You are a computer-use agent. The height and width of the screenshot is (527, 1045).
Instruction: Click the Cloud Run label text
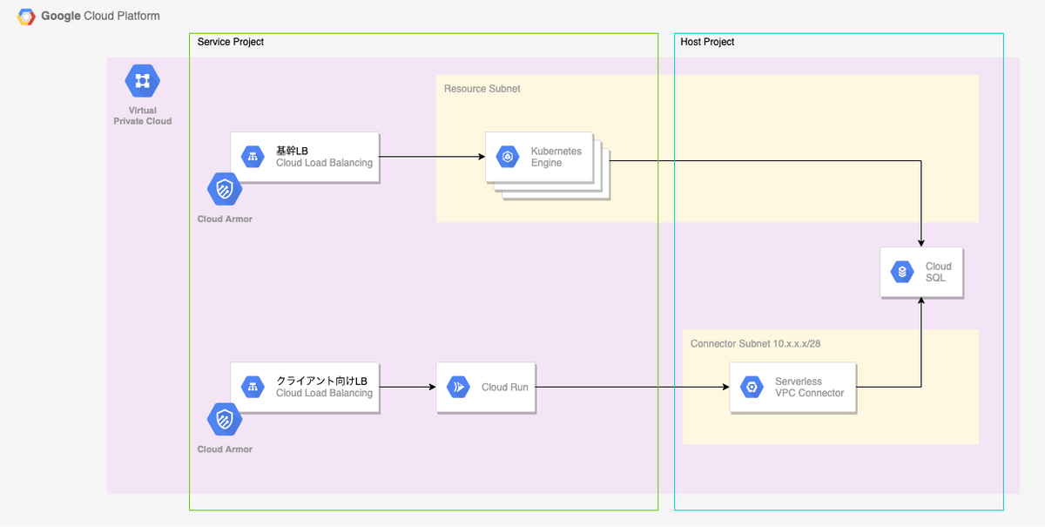tap(505, 387)
